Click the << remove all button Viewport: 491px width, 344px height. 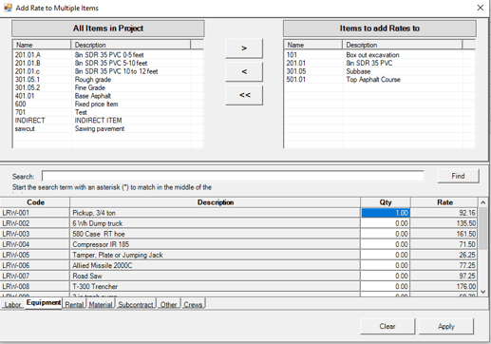click(x=244, y=95)
